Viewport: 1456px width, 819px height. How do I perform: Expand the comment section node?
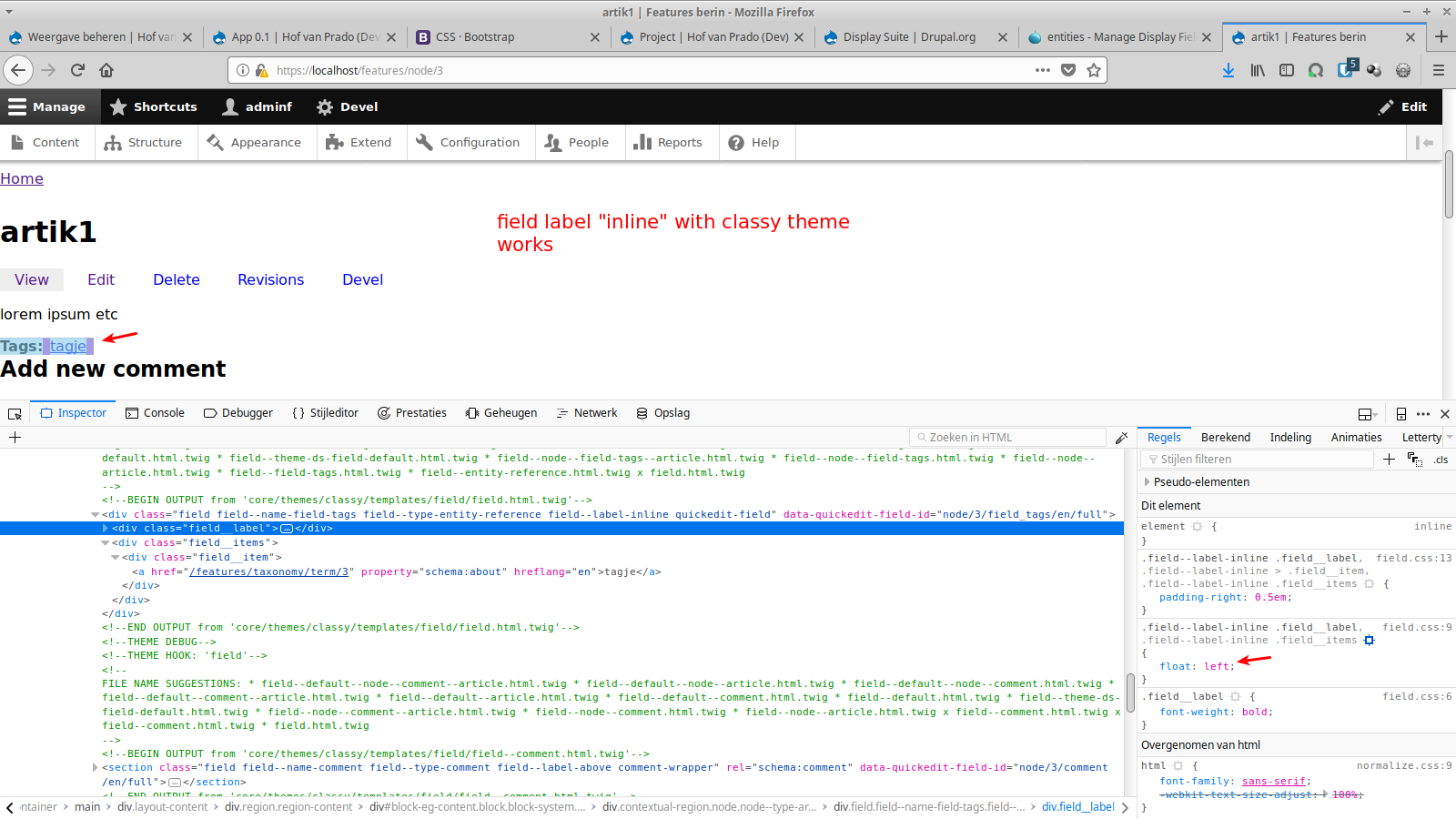point(96,768)
